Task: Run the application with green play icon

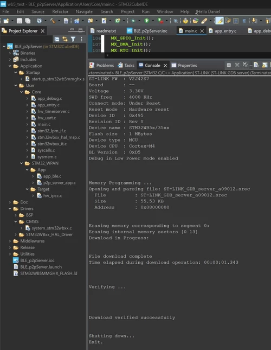Action: 147,21
